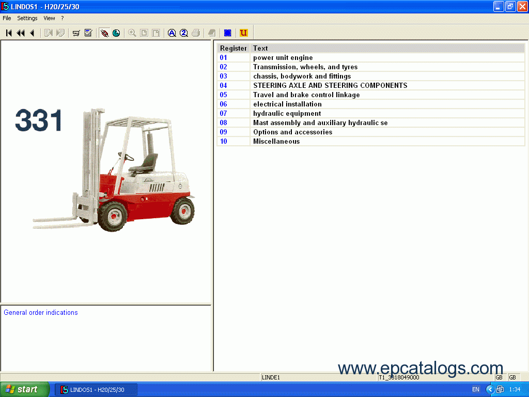Select register number 07
529x397 pixels.
click(x=223, y=113)
